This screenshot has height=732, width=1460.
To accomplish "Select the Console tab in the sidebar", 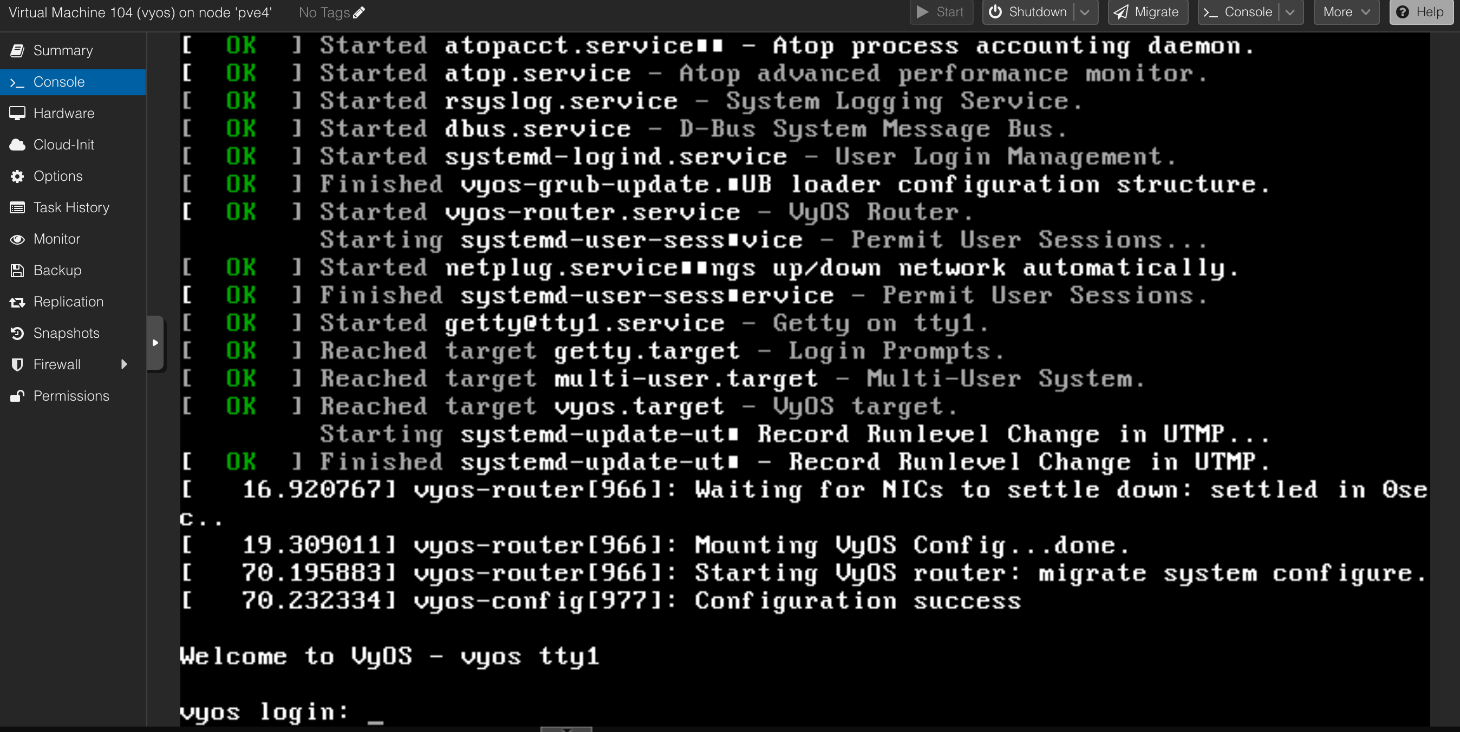I will pyautogui.click(x=59, y=82).
